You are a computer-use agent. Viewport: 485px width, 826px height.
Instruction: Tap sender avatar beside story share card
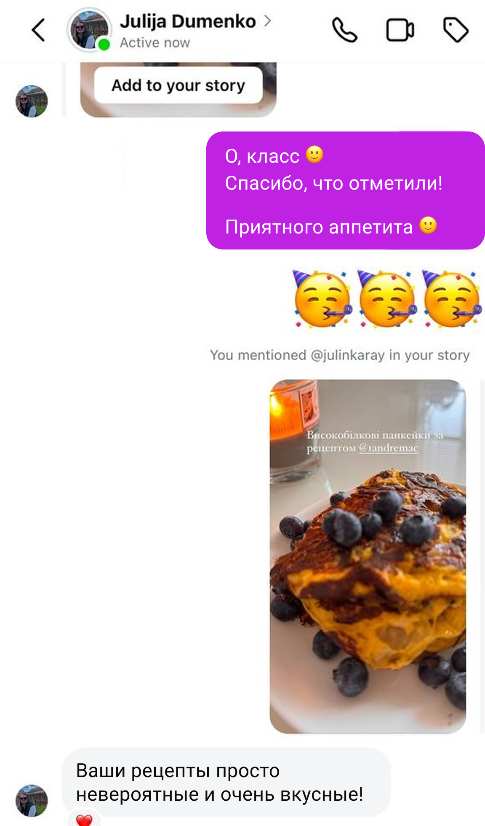coord(32,101)
